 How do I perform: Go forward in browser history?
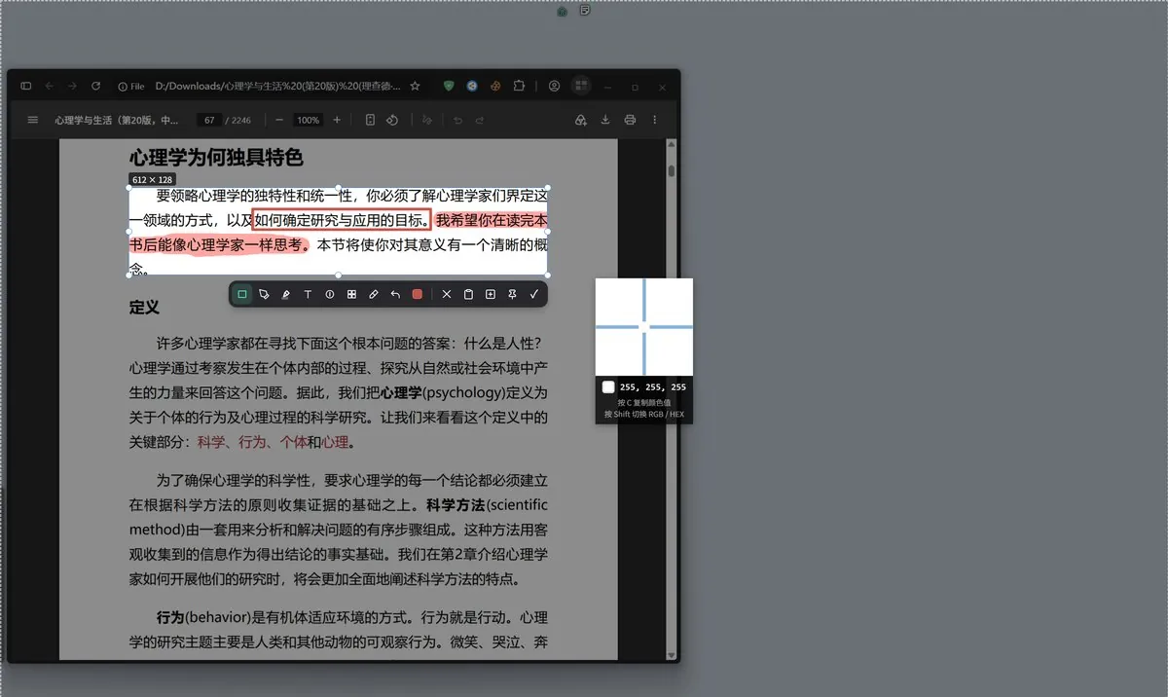(72, 86)
